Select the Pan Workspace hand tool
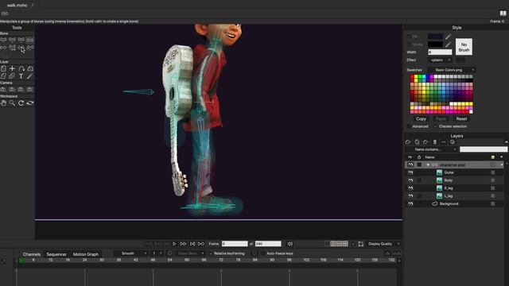This screenshot has height=286, width=509. pos(3,102)
